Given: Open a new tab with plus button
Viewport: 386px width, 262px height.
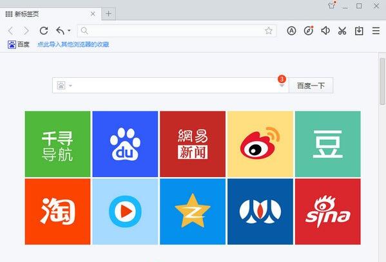Looking at the screenshot, I should (x=108, y=14).
